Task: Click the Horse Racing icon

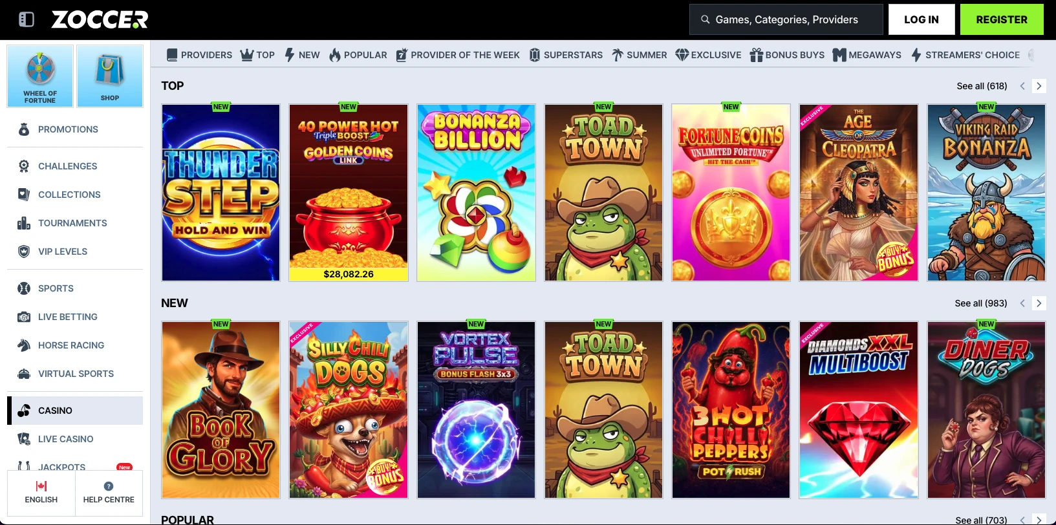Action: tap(24, 345)
